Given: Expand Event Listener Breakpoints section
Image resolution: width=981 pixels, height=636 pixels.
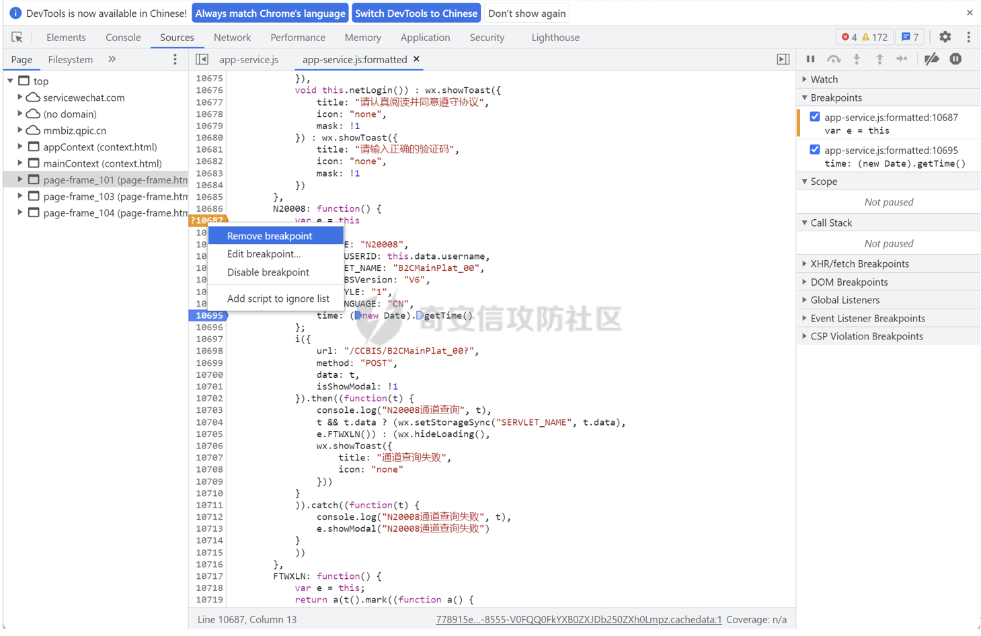Looking at the screenshot, I should pos(888,318).
